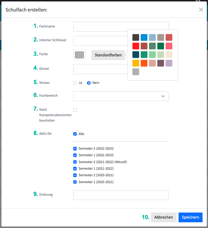
Task: Pick the bright blue color swatch
Action: tap(144, 37)
